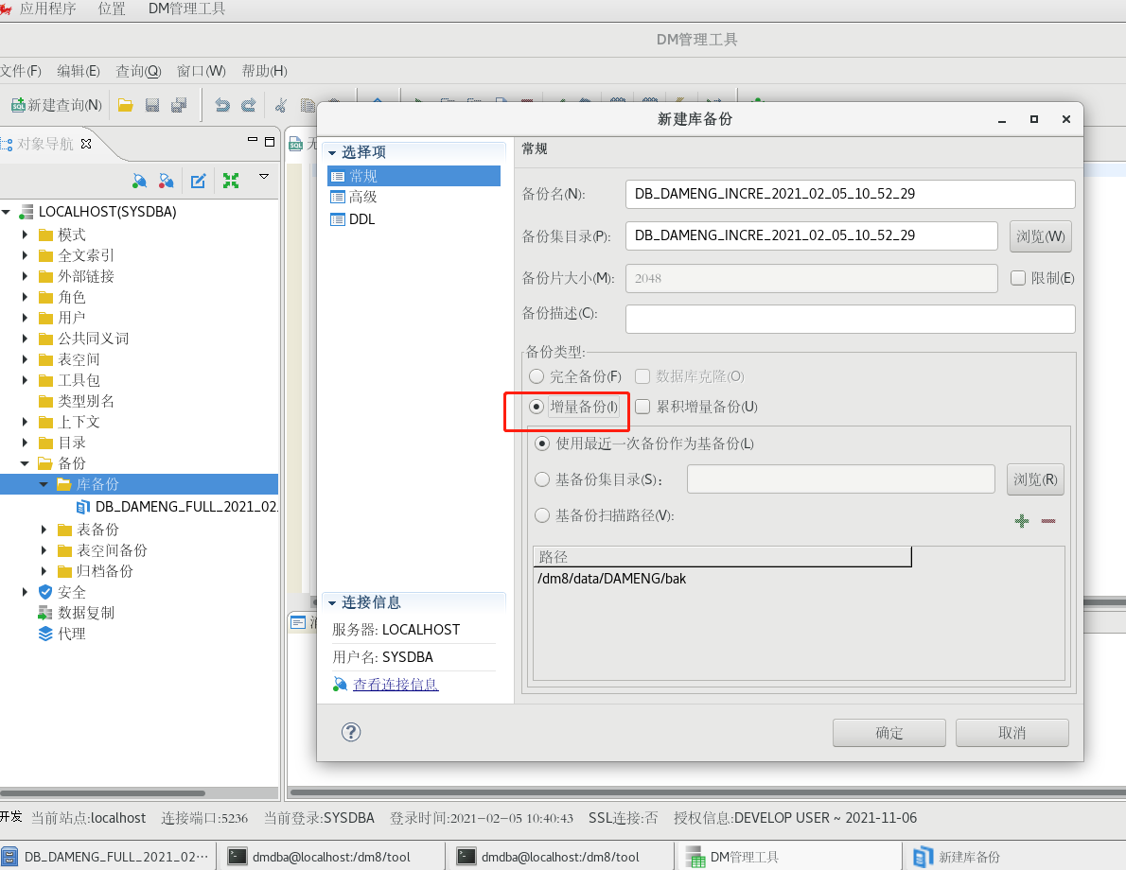
Task: Select the 常规 option page
Action: (413, 176)
